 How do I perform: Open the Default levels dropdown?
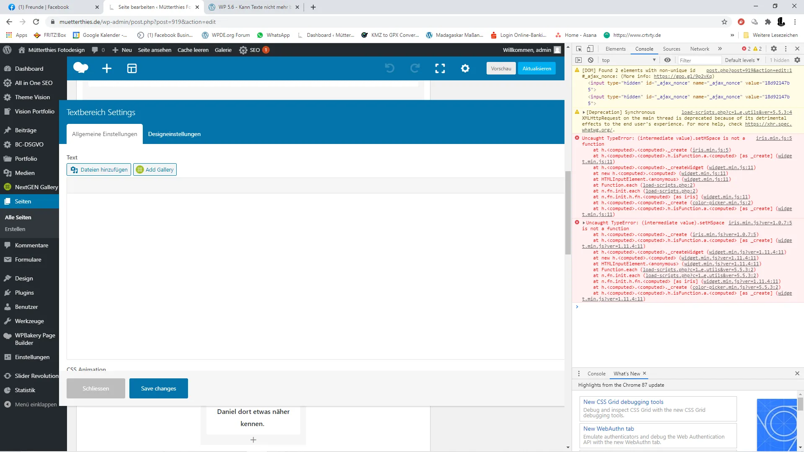coord(742,60)
